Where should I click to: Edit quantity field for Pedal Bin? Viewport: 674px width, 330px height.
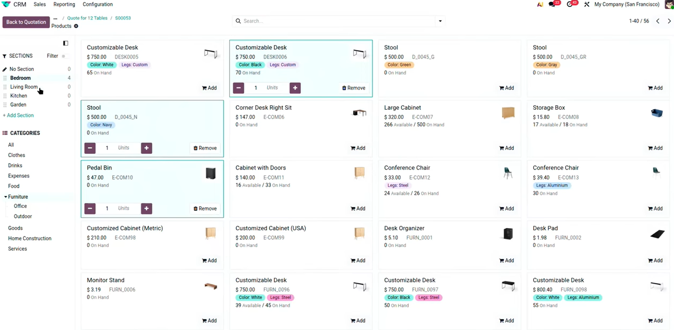point(107,209)
